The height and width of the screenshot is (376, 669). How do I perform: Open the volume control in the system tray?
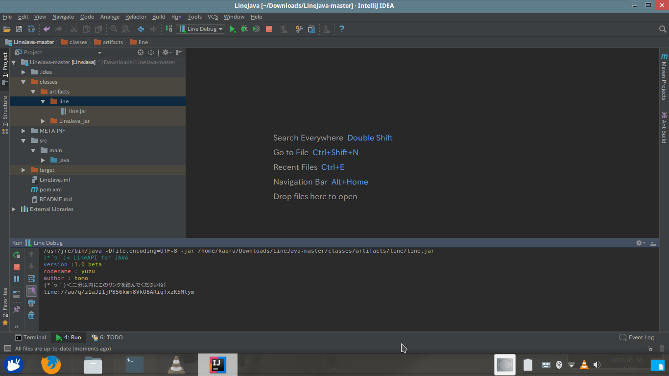point(597,365)
